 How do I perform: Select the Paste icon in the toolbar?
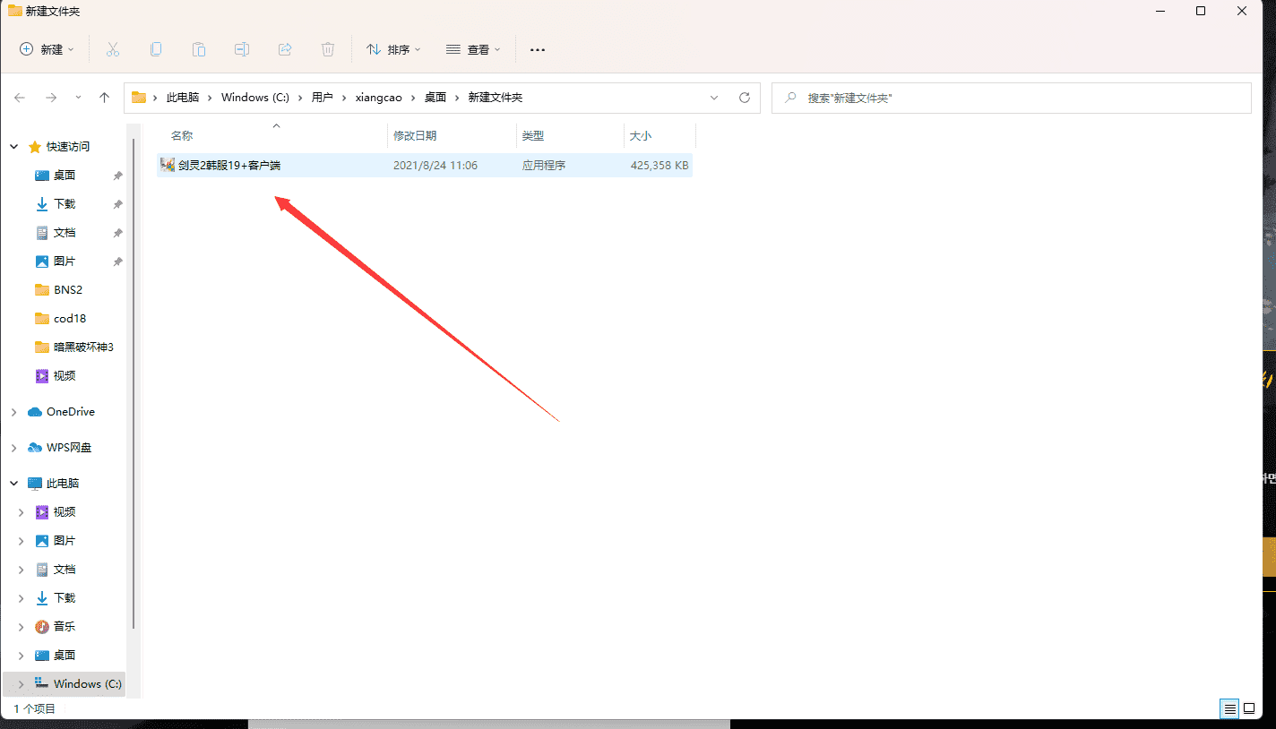coord(198,49)
